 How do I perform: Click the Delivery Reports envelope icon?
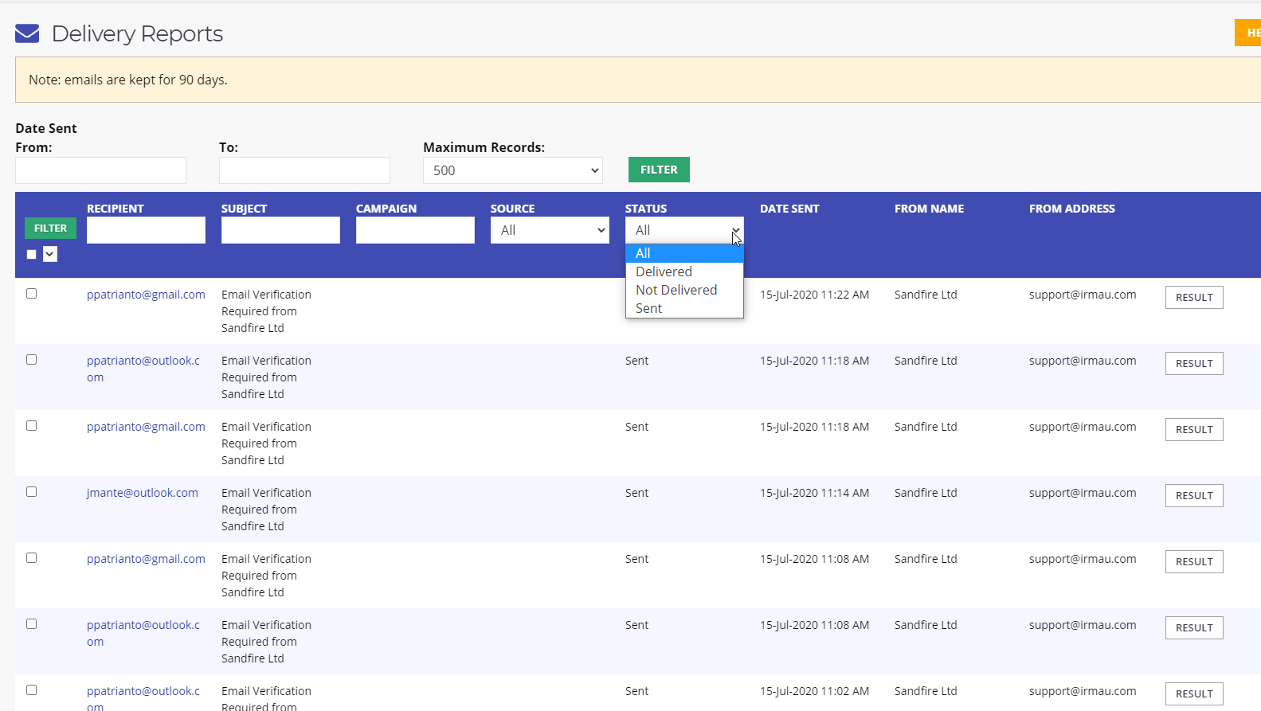27,33
